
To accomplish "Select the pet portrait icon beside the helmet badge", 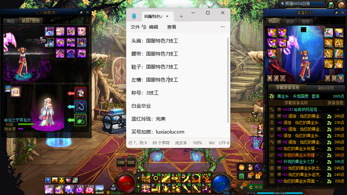I will pyautogui.click(x=16, y=92).
